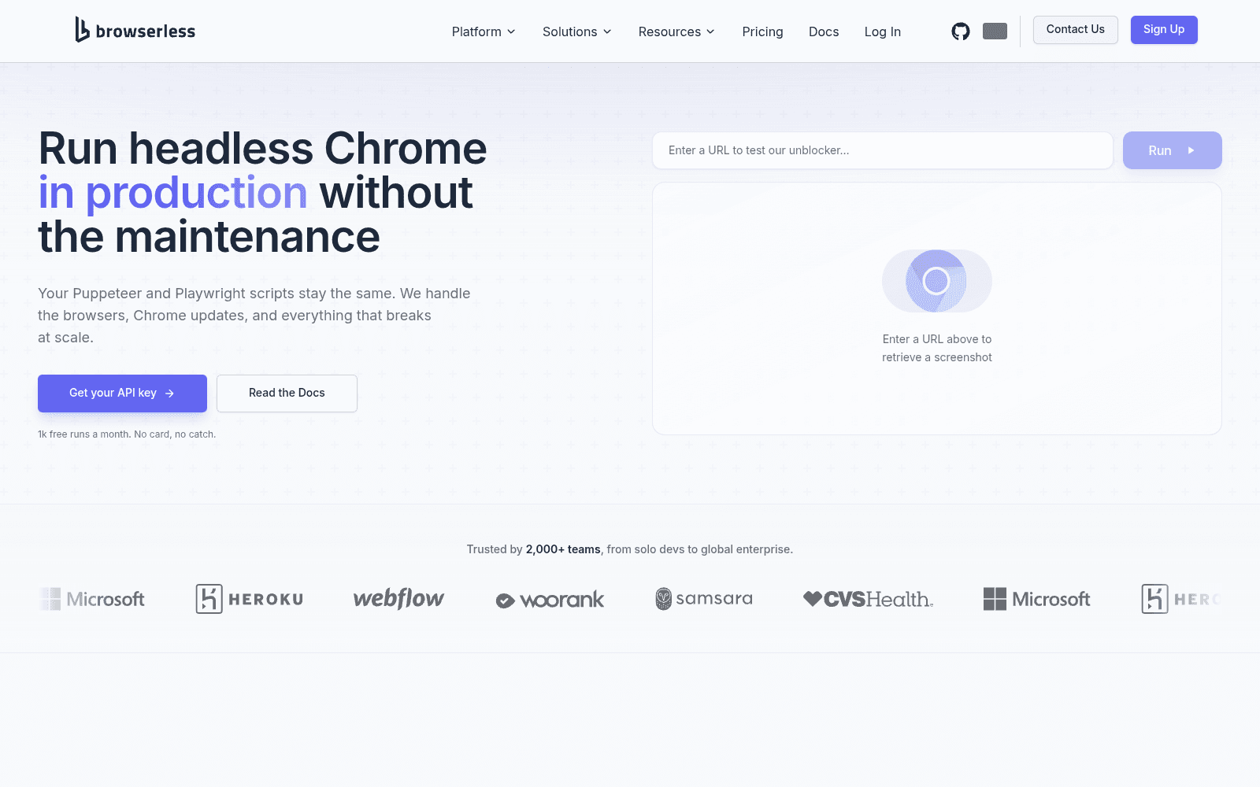Click the Contact Us button

click(1075, 30)
